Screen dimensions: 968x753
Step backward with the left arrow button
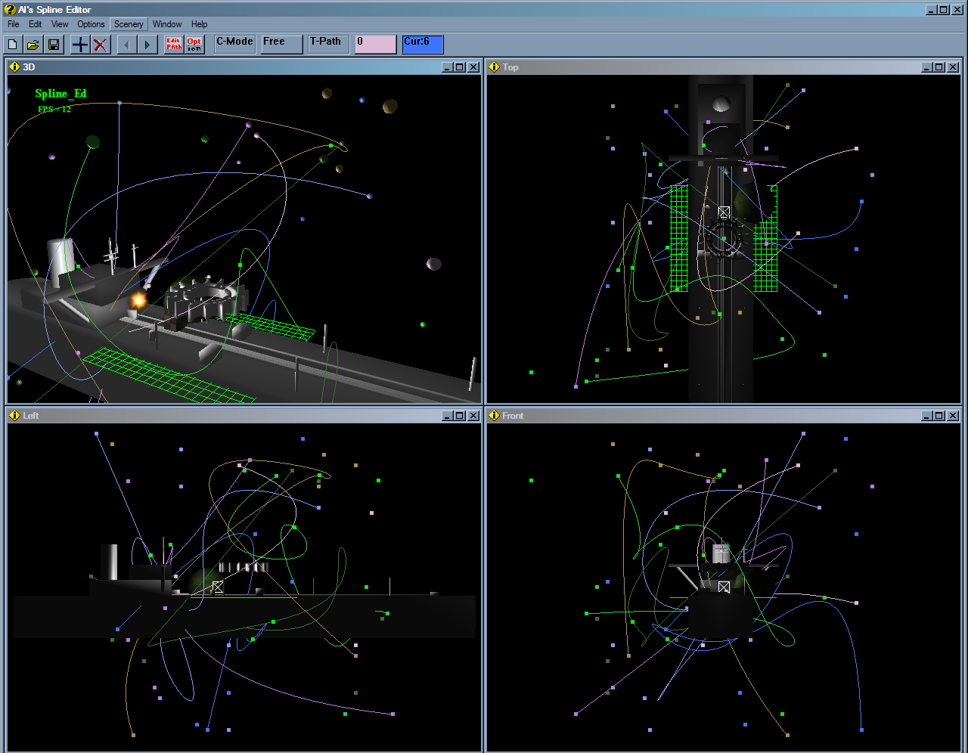126,44
